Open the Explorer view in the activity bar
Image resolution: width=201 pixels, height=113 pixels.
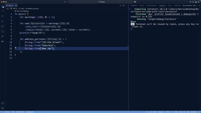click(3, 6)
